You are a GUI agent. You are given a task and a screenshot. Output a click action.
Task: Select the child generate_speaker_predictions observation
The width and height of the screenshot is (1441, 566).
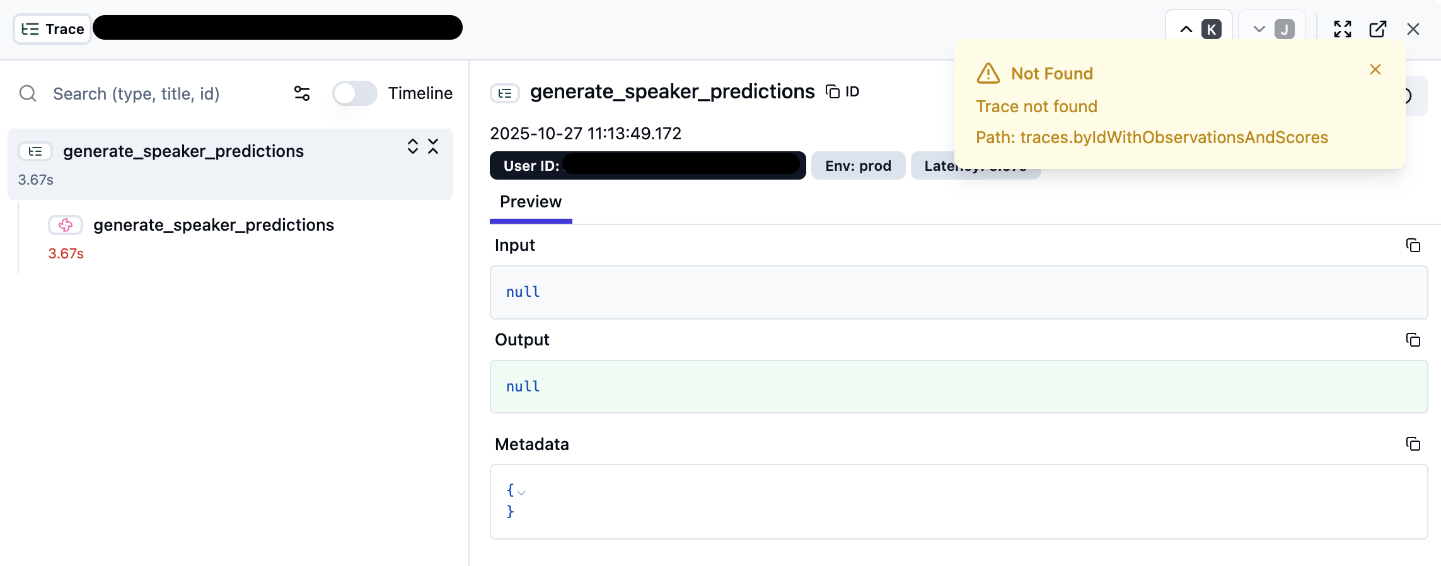point(213,225)
